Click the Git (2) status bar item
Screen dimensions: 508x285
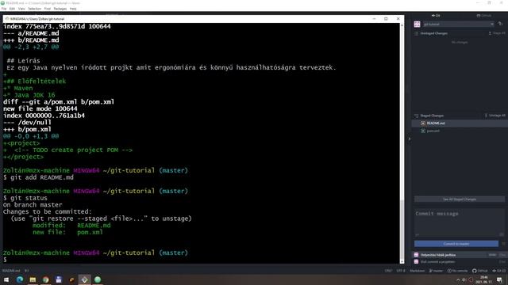499,271
